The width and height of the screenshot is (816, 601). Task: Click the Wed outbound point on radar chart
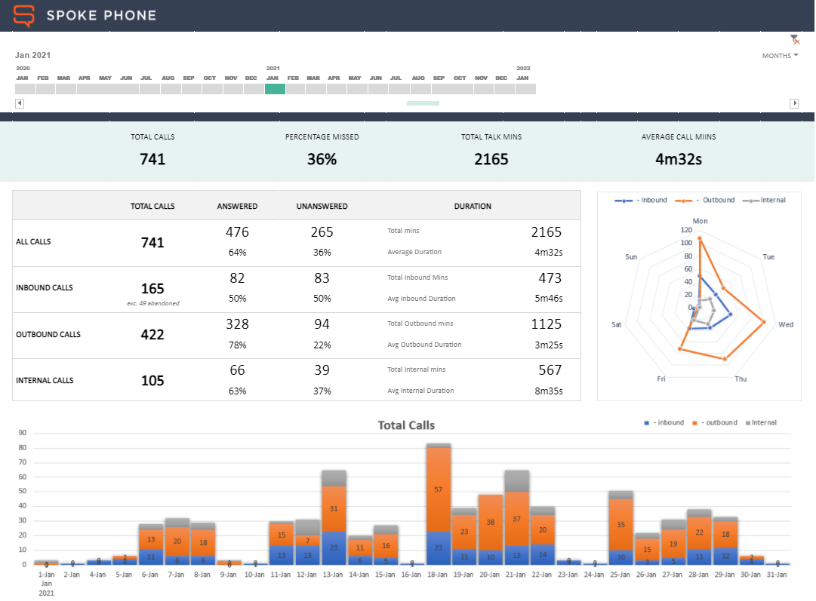pos(764,322)
